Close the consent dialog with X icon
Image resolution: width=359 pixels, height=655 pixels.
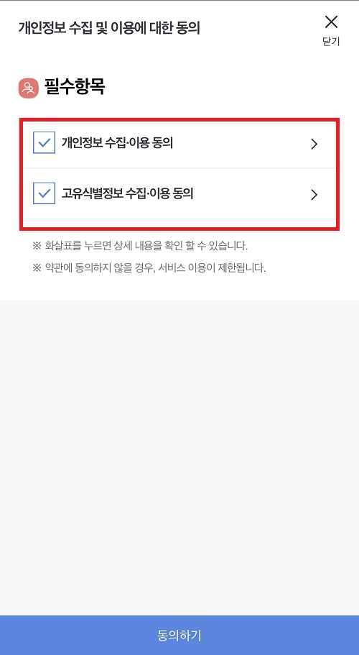331,22
